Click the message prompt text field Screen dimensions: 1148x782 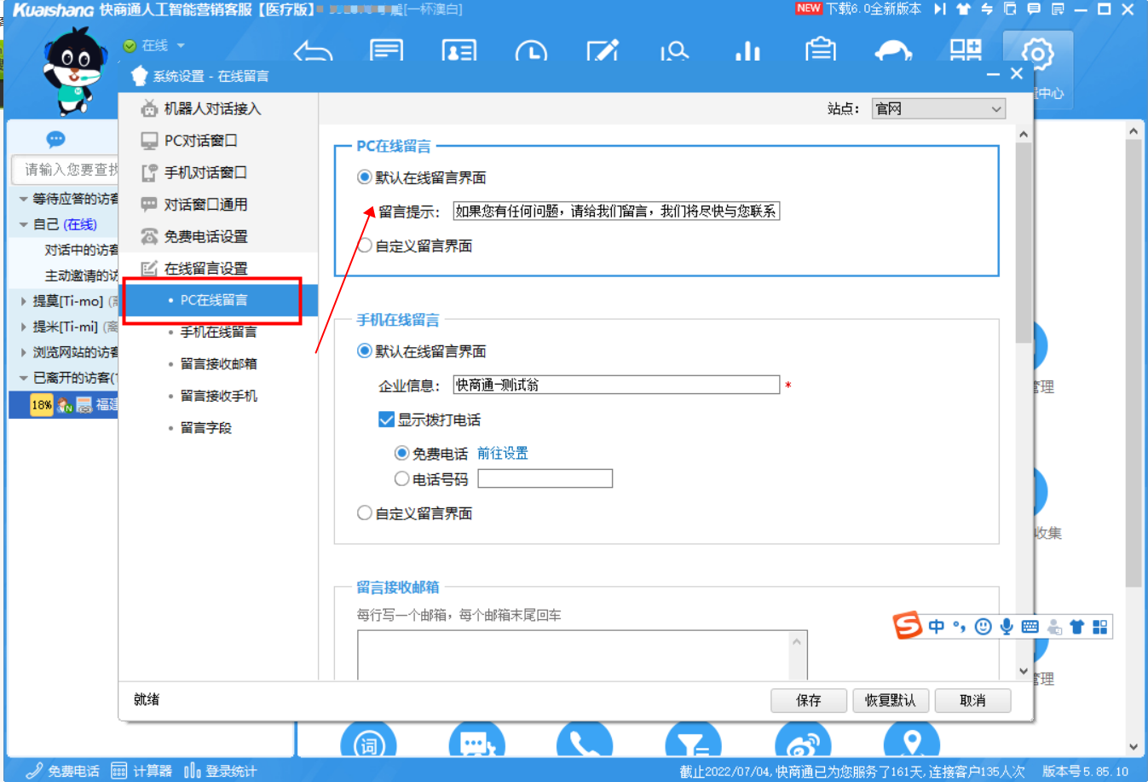[x=615, y=211]
